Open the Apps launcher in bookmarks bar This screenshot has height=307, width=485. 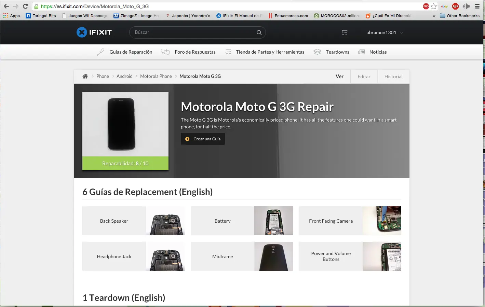[x=12, y=16]
